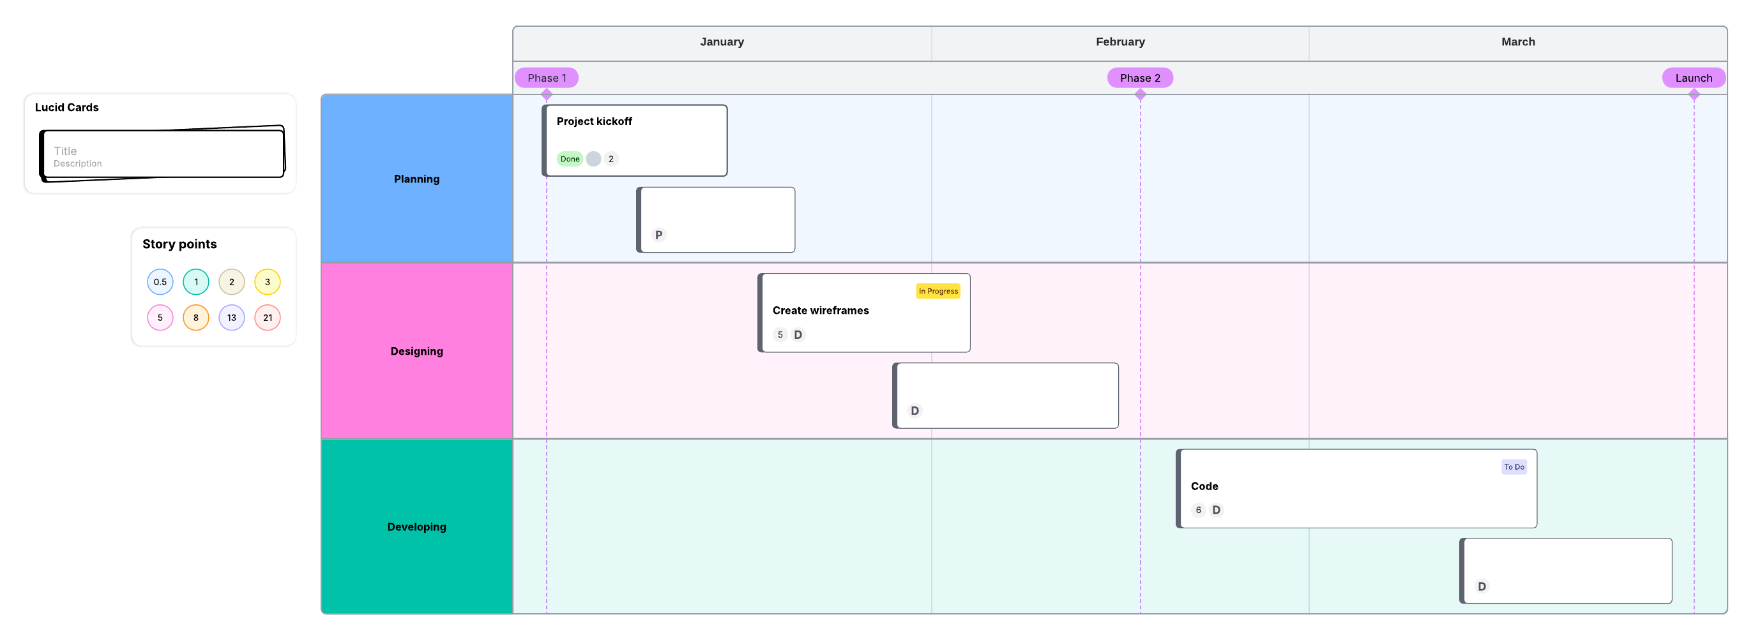
Task: Click the 5 estimate badge on Create wireframes
Action: [780, 334]
